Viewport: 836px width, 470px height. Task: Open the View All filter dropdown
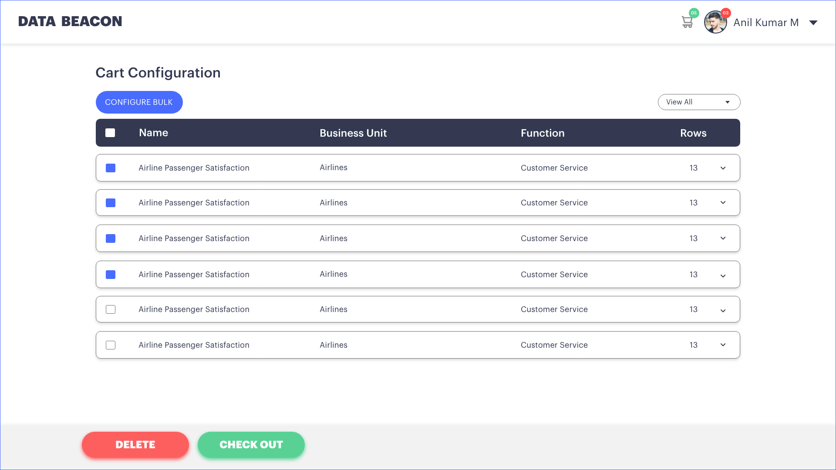pyautogui.click(x=699, y=102)
